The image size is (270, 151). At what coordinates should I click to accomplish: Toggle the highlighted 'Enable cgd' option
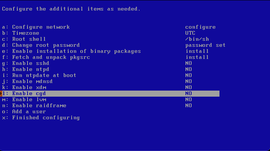[x=110, y=94]
